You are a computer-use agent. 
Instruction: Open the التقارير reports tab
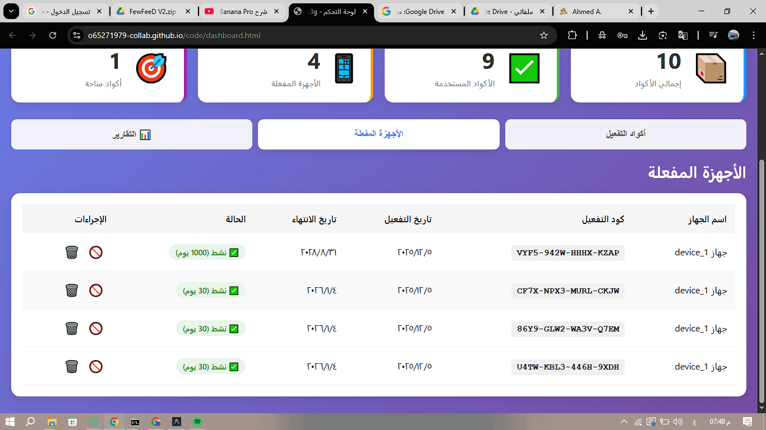(x=132, y=134)
